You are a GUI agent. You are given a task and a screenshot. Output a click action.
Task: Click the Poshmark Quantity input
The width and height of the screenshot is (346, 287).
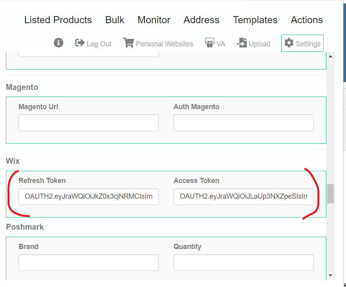(x=243, y=263)
